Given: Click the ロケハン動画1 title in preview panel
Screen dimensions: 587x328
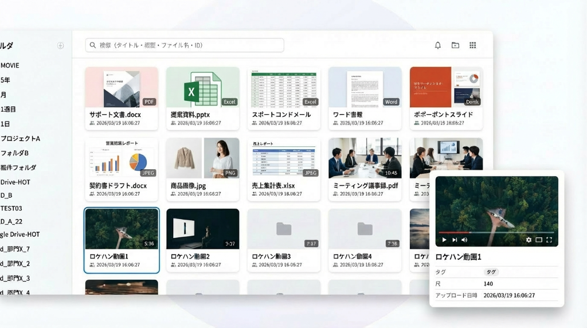Looking at the screenshot, I should pyautogui.click(x=458, y=257).
